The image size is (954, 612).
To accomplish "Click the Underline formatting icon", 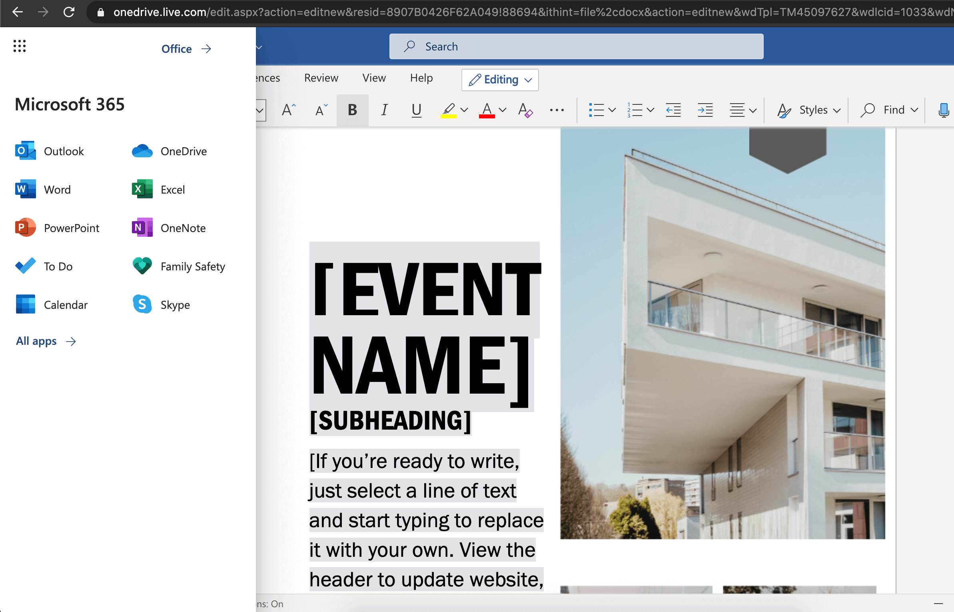I will click(x=415, y=108).
